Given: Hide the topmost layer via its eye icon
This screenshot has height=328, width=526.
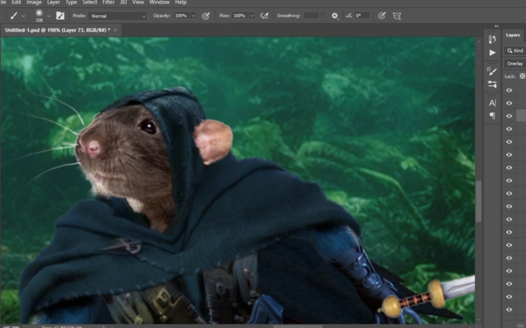Looking at the screenshot, I should pyautogui.click(x=509, y=90).
